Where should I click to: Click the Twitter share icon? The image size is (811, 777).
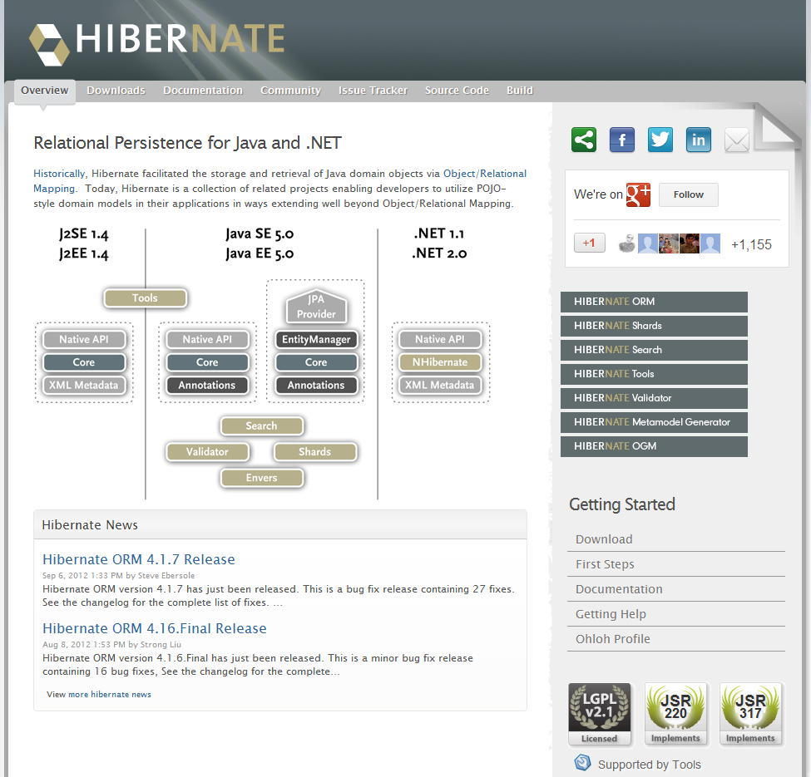click(660, 140)
